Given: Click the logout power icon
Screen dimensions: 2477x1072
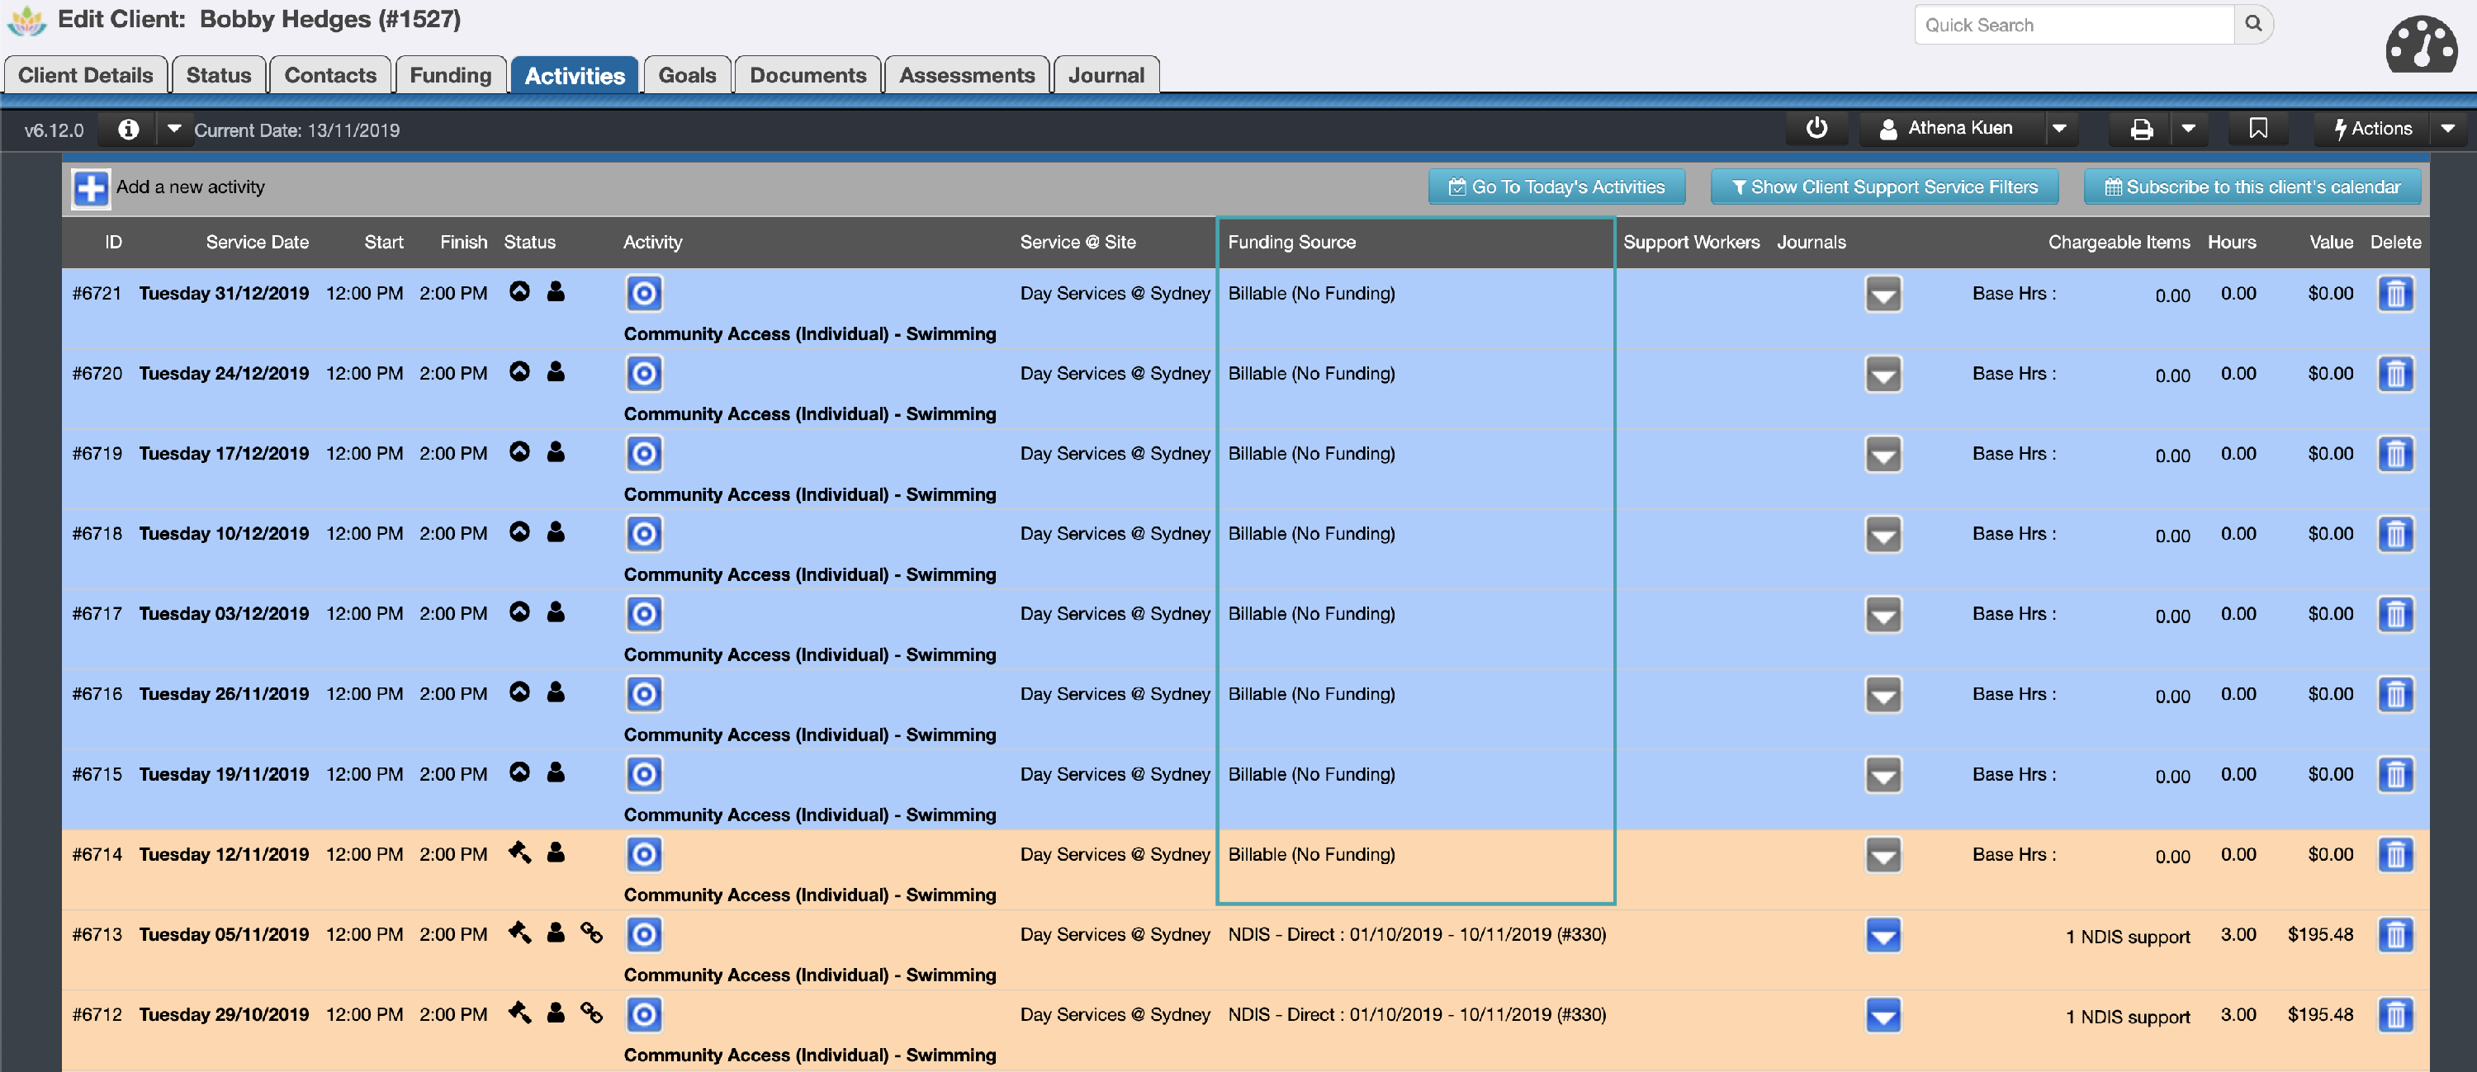Looking at the screenshot, I should pyautogui.click(x=1816, y=129).
